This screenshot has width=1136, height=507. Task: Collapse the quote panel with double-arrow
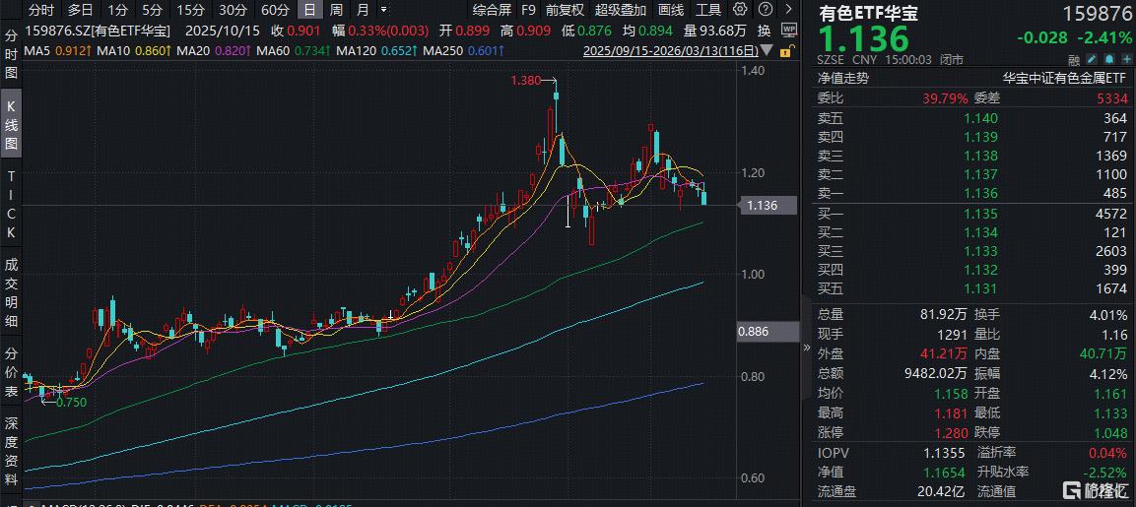(x=807, y=348)
